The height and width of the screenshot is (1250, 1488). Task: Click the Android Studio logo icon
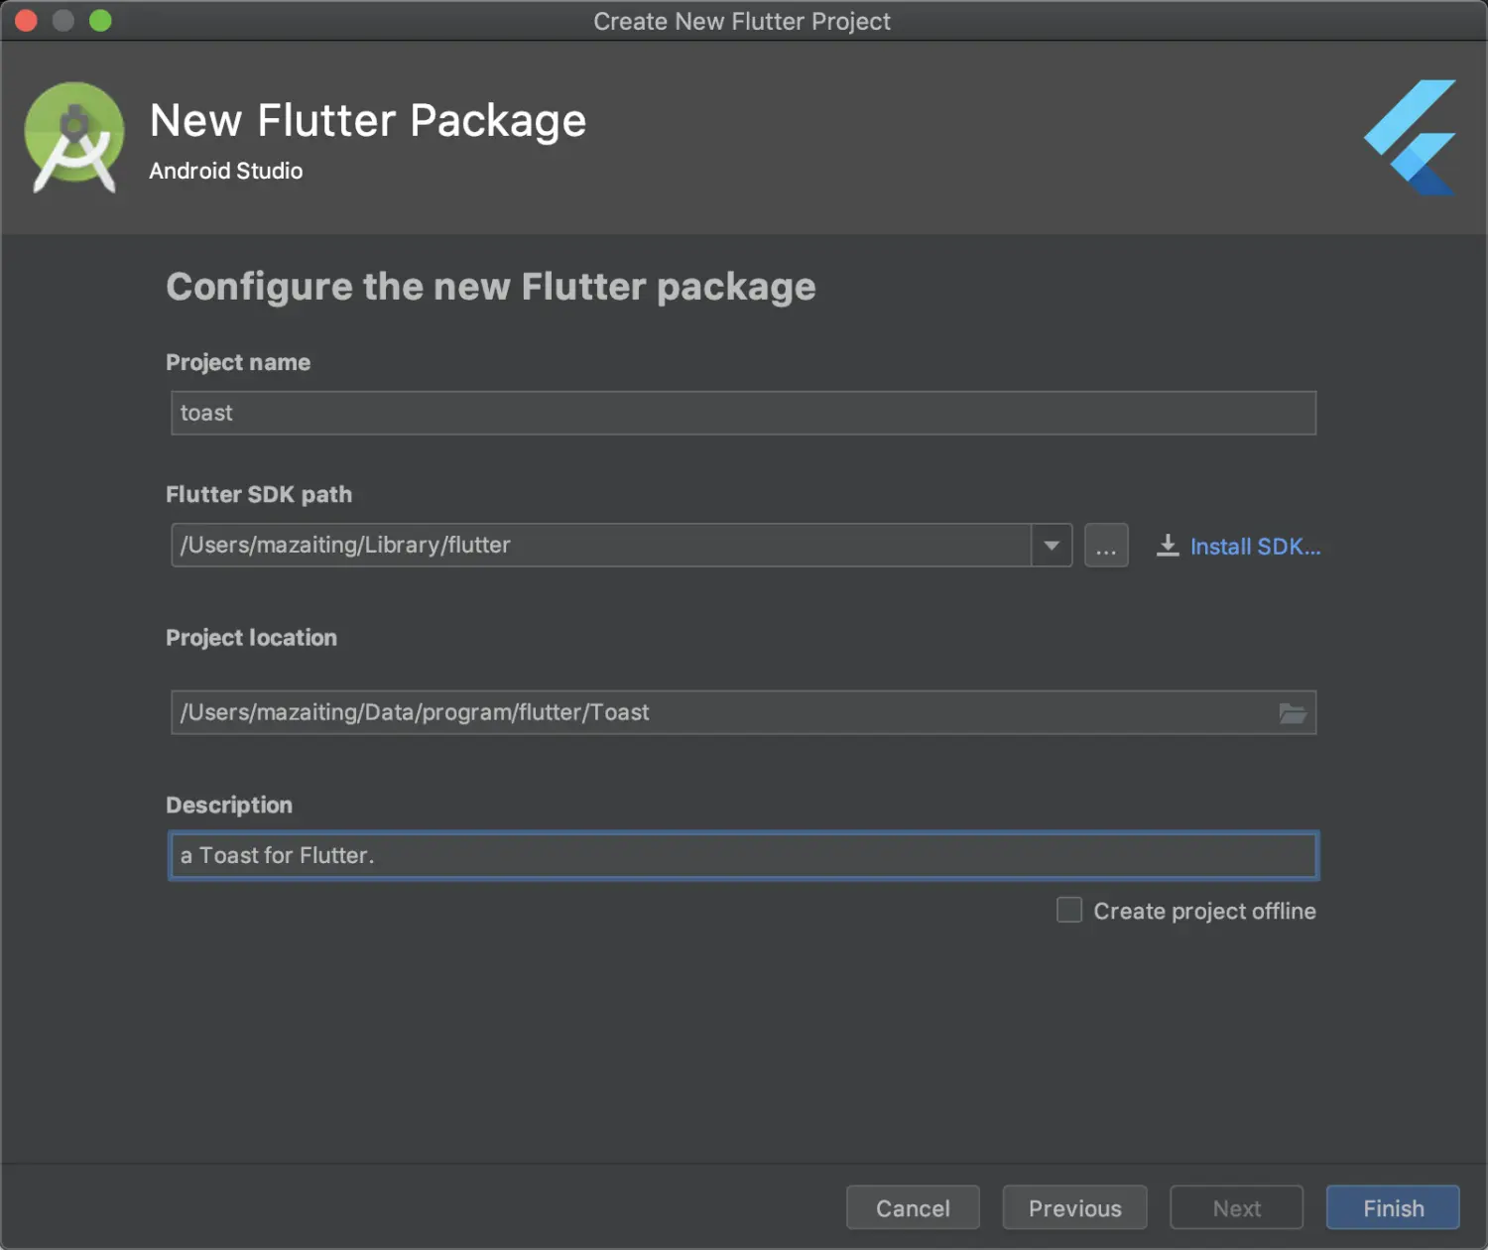73,137
